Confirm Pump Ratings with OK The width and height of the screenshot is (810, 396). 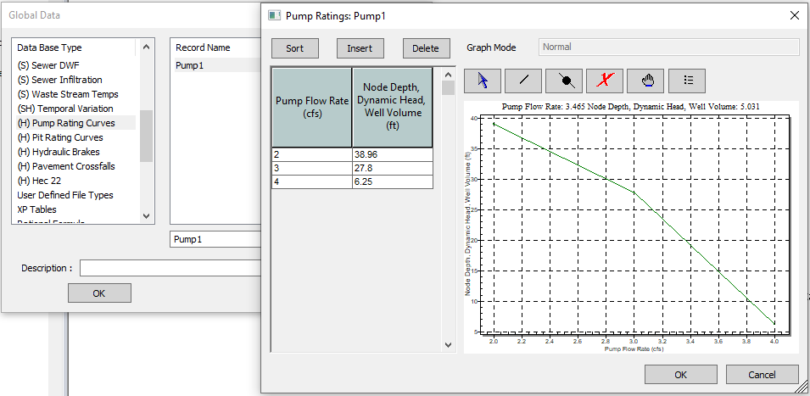tap(681, 375)
